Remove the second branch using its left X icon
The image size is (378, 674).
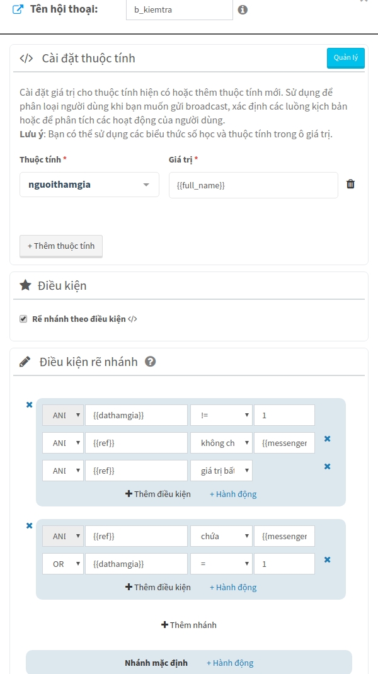[29, 526]
